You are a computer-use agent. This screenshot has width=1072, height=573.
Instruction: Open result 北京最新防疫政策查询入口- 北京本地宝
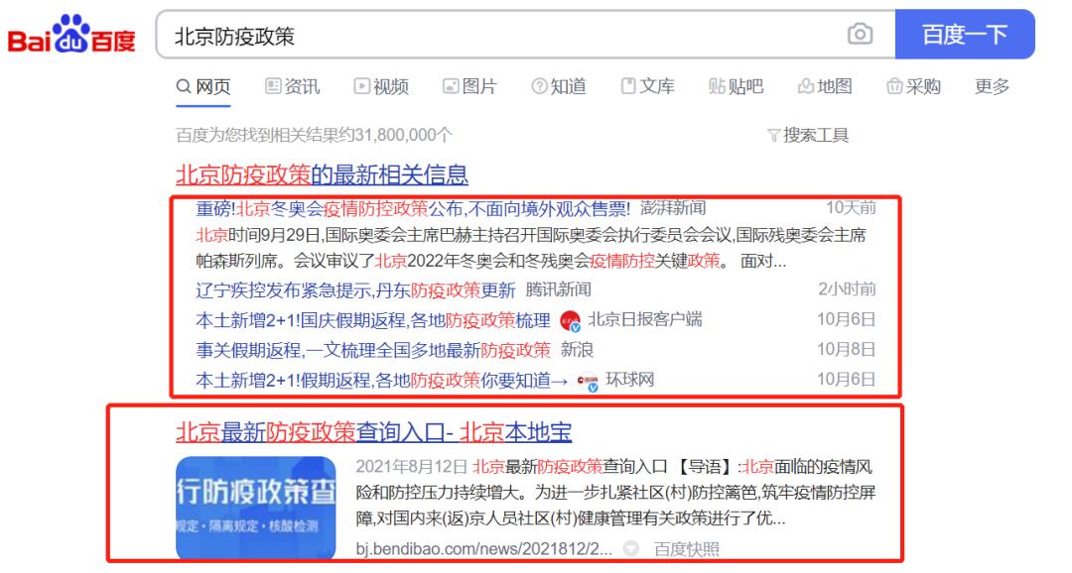pyautogui.click(x=374, y=431)
